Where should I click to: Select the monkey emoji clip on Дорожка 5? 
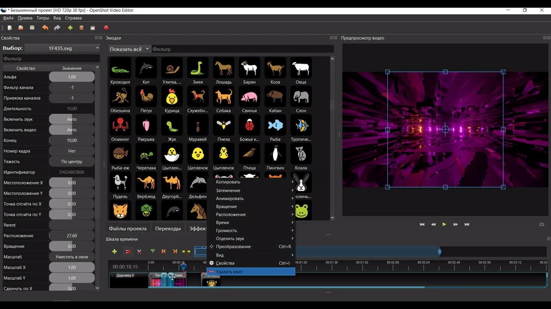[x=211, y=282]
